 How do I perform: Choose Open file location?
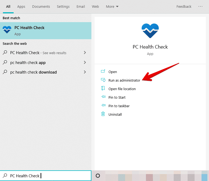click(x=122, y=89)
